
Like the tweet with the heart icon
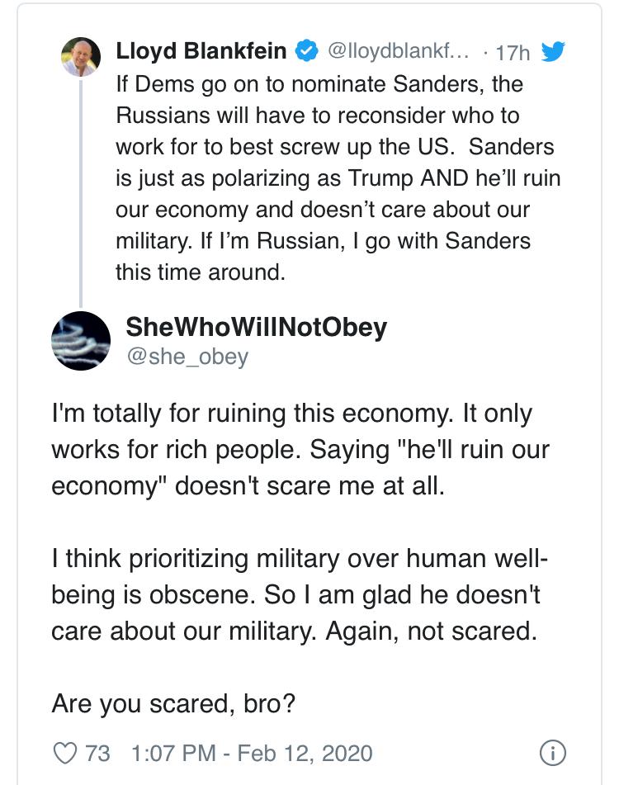(64, 753)
